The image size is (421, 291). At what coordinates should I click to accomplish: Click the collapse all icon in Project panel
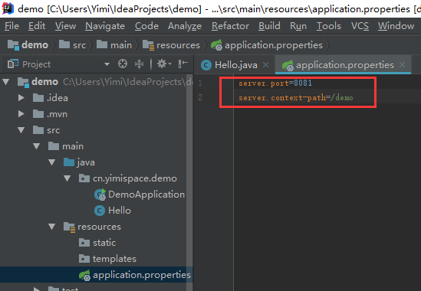click(139, 64)
